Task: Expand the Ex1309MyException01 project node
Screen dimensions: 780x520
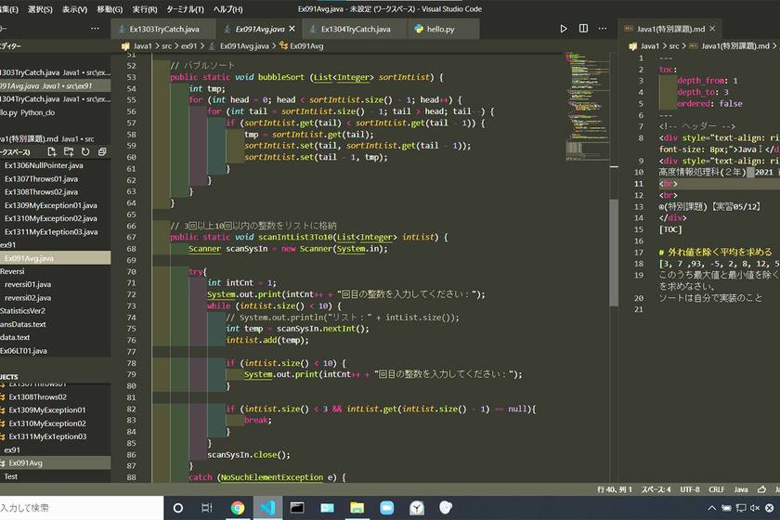Action: [x=46, y=409]
